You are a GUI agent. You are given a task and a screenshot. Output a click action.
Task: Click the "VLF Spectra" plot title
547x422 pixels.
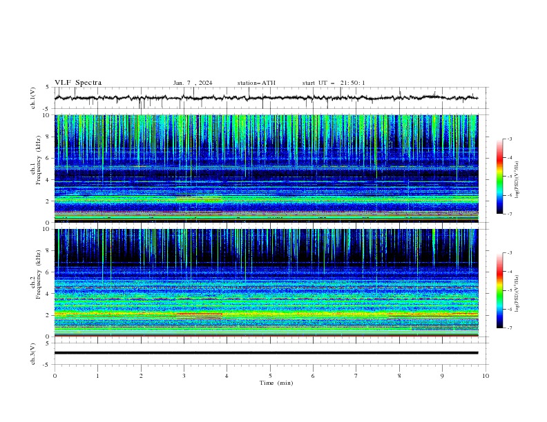pos(78,83)
